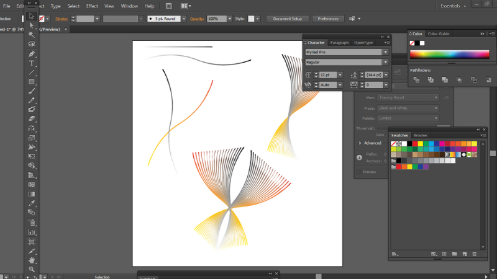497x279 pixels.
Task: Open the Opacity 100% dropdown arrow
Action: [229, 19]
